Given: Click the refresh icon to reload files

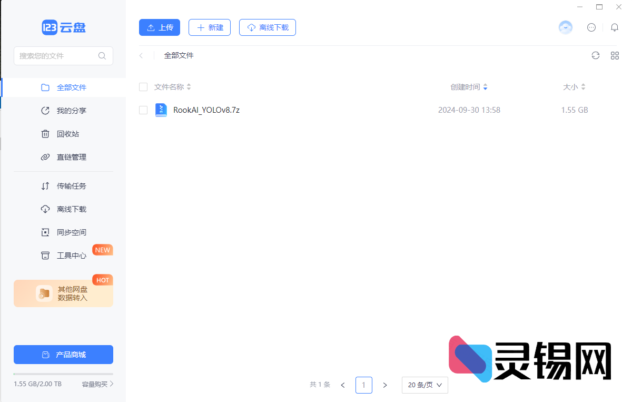Looking at the screenshot, I should point(595,55).
